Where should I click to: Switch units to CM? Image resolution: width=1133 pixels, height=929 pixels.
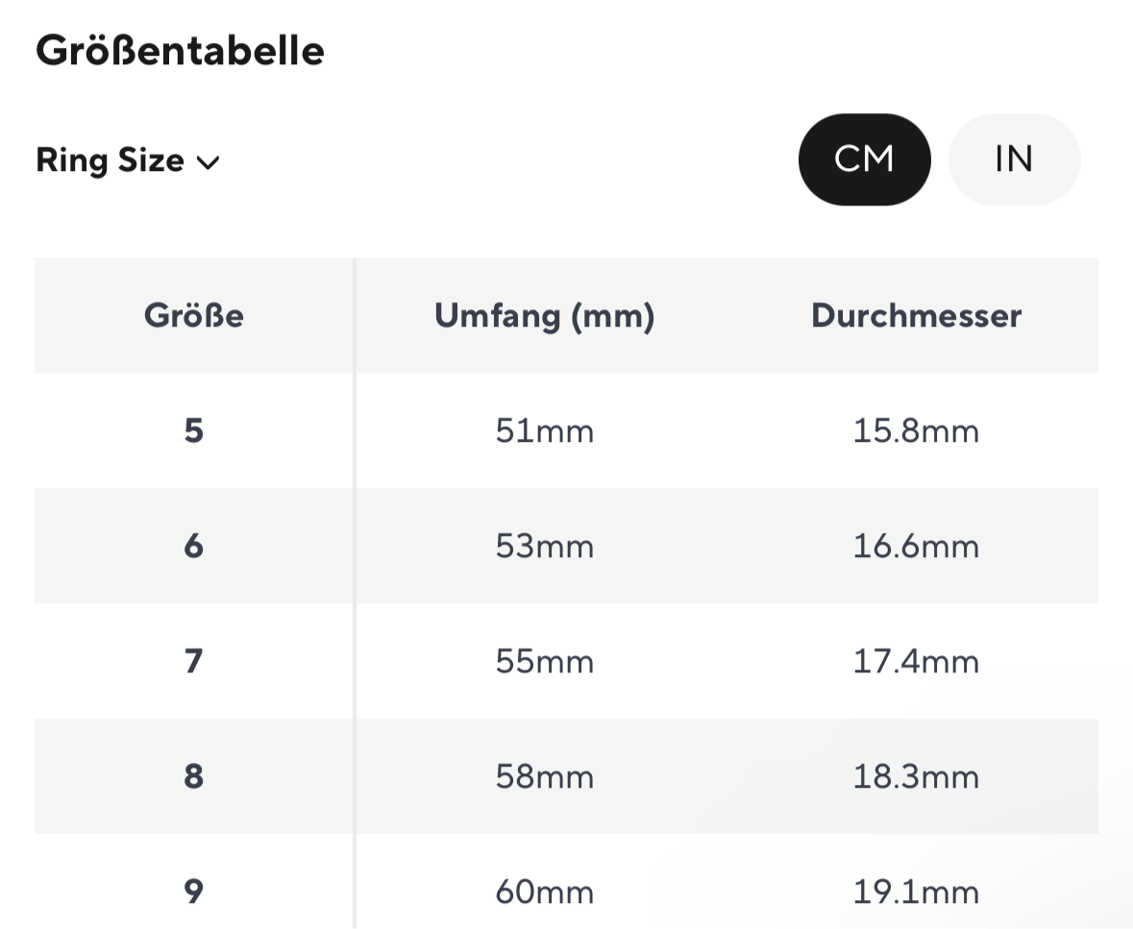[x=864, y=159]
